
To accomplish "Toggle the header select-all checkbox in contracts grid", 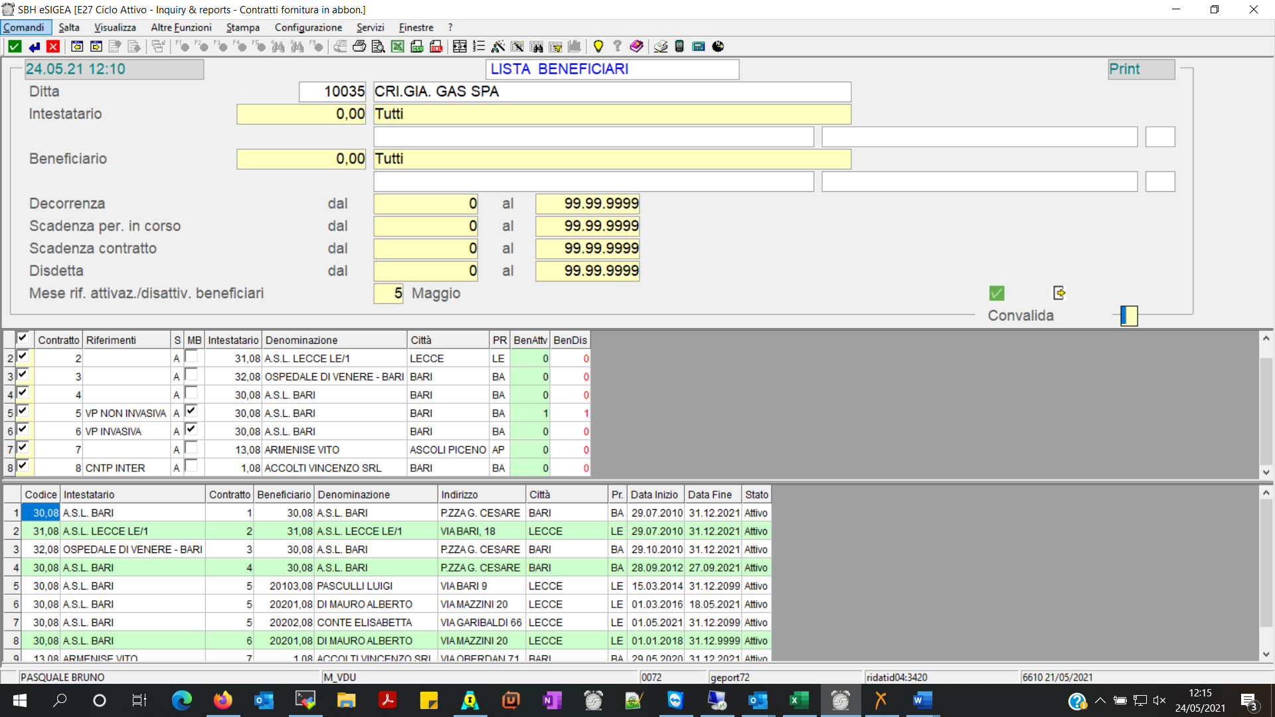I will [23, 339].
